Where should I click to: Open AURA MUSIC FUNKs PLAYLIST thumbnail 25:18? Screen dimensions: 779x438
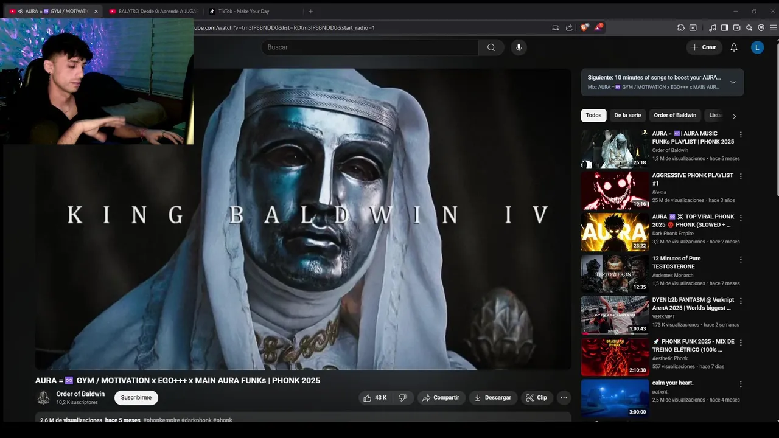[x=615, y=149]
